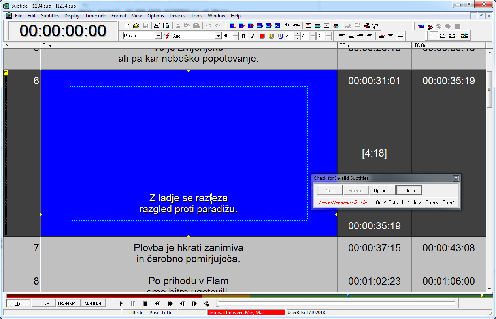Viewport: 496px width, 319px height.
Task: Decrease font size with down arrow
Action: (236, 38)
